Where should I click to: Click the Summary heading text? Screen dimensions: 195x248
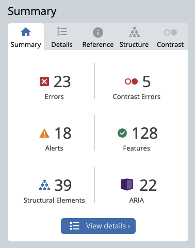32,11
